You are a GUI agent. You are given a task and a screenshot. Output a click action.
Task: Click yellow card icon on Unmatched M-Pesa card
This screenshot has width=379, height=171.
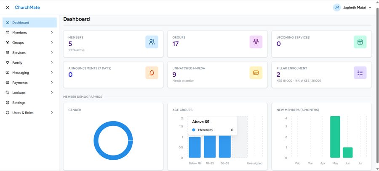pos(256,73)
